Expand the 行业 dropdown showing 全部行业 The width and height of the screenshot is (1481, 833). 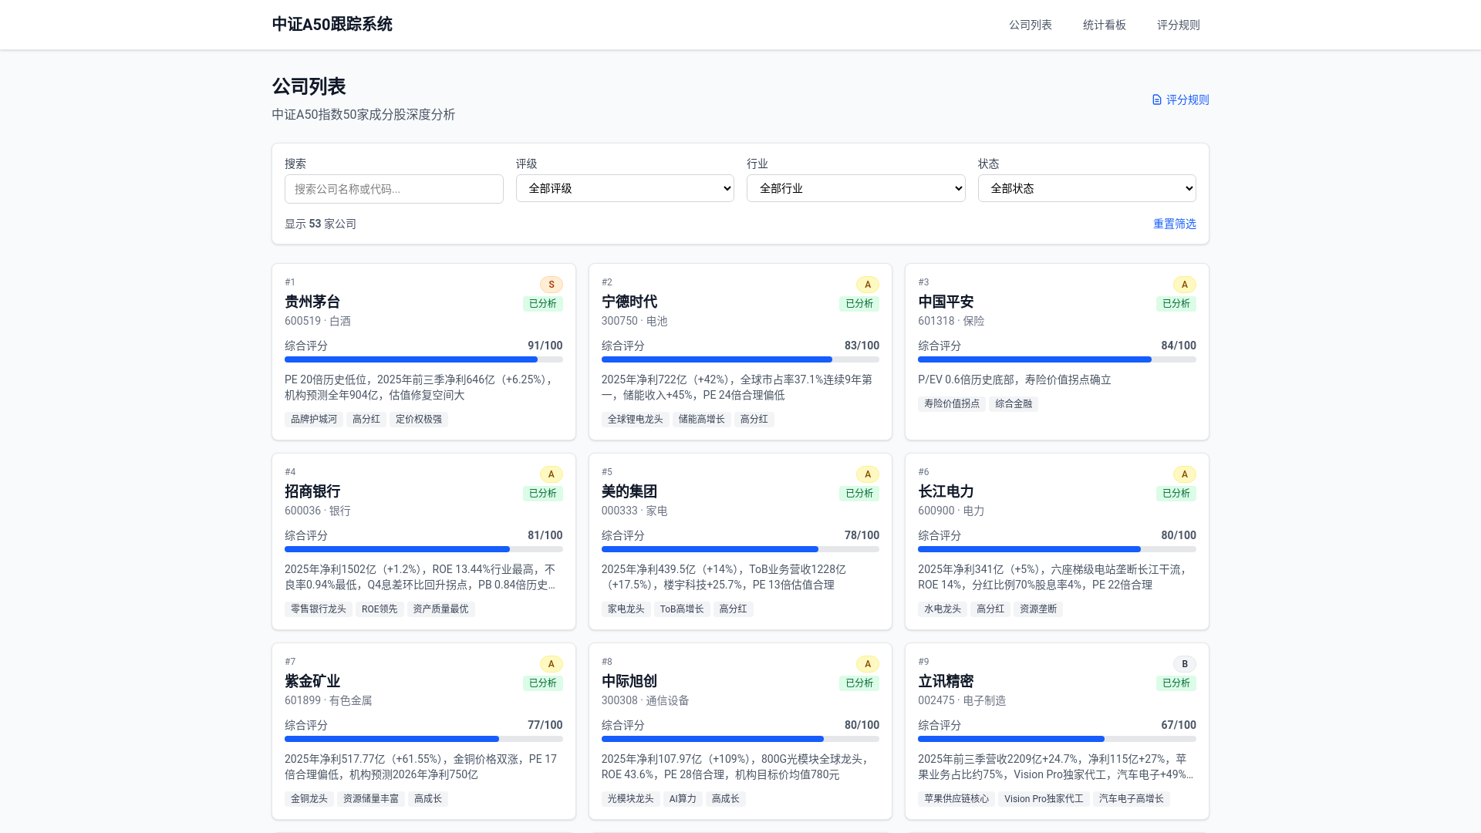[855, 188]
